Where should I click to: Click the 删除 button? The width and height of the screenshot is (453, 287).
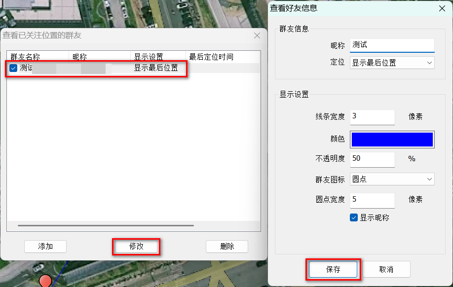[227, 247]
